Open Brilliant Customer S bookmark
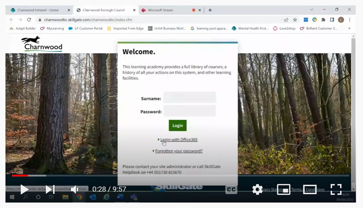The image size is (363, 208). coord(319,28)
